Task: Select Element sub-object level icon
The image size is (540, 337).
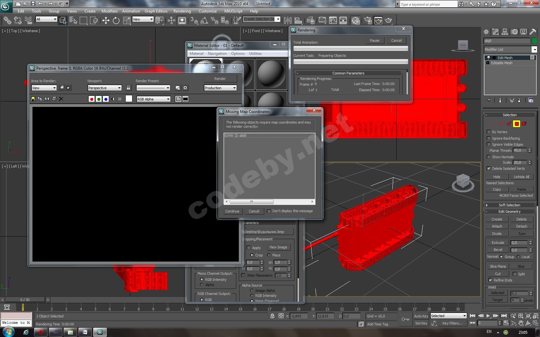Action: [x=524, y=124]
